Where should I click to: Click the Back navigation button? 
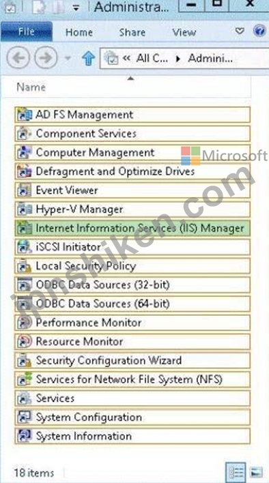pyautogui.click(x=18, y=57)
